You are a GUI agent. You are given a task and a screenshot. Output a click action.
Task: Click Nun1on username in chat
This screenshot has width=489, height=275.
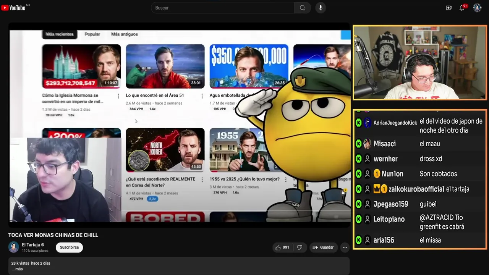(x=392, y=174)
